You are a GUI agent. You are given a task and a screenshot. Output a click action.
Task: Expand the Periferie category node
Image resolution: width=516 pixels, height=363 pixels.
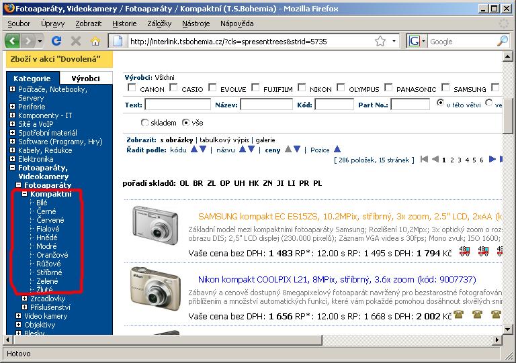[12, 107]
